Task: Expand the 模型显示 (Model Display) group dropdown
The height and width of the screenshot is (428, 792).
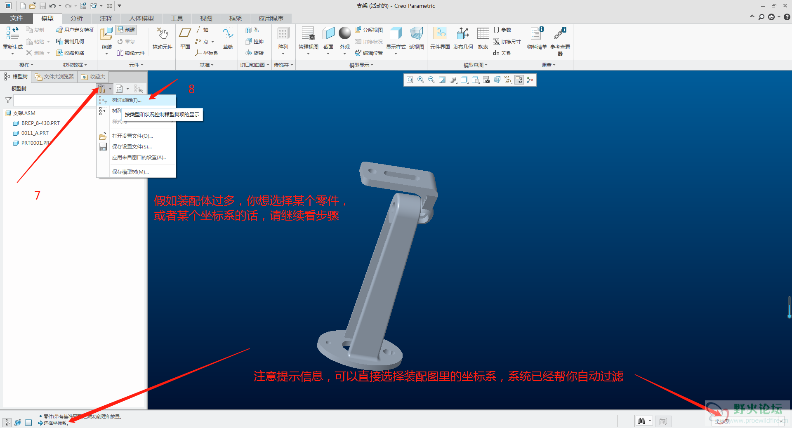Action: [361, 65]
